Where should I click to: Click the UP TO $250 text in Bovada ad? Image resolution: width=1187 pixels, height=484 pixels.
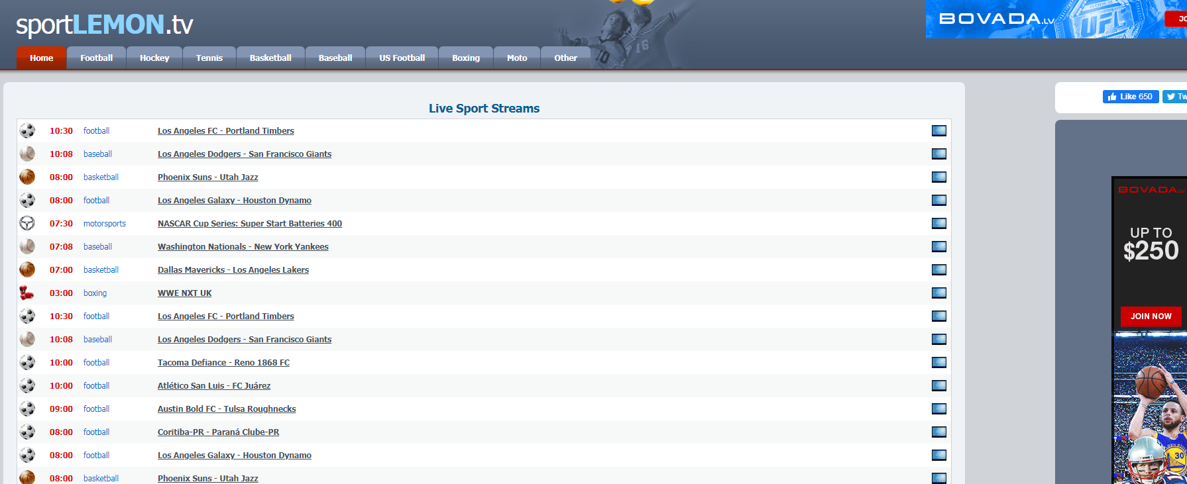[x=1151, y=244]
